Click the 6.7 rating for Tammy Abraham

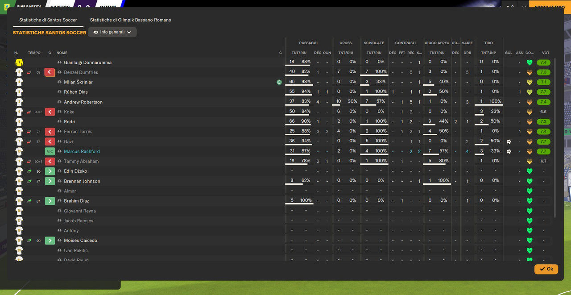pos(543,161)
